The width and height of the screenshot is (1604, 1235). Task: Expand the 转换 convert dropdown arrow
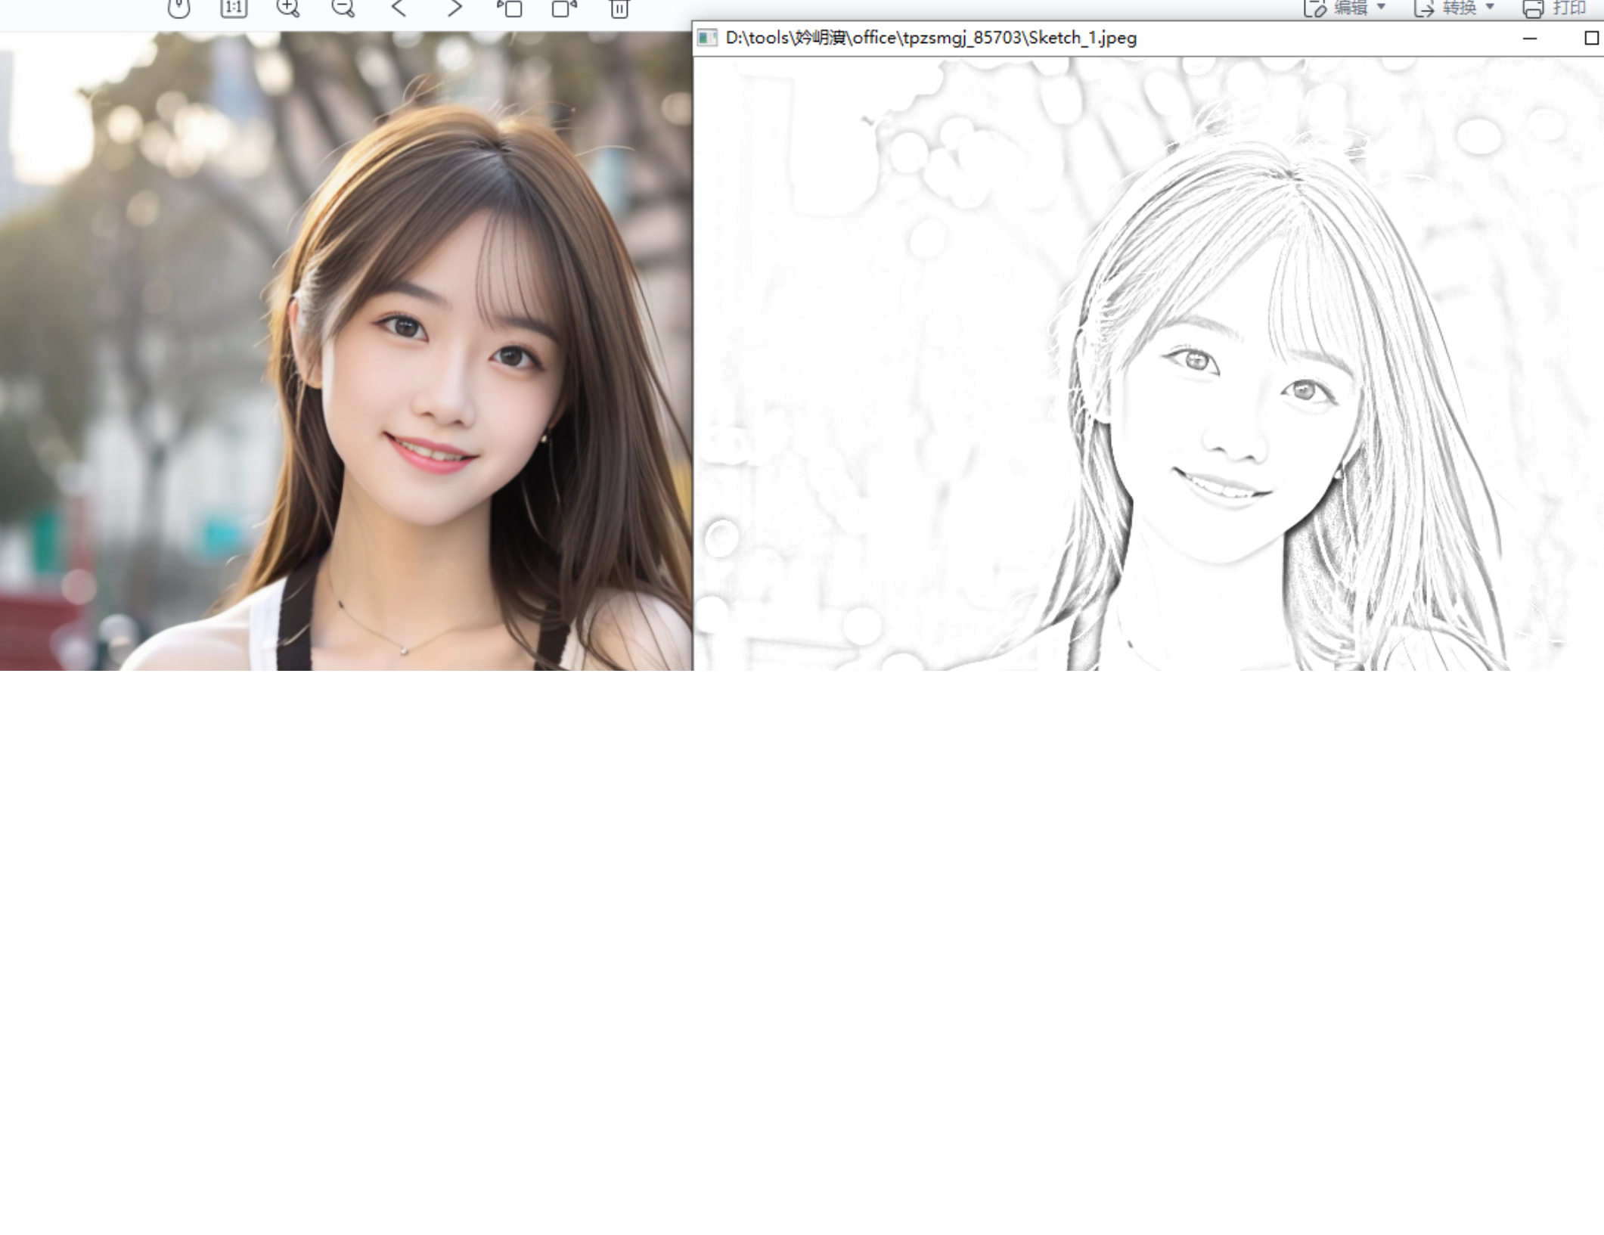tap(1491, 7)
